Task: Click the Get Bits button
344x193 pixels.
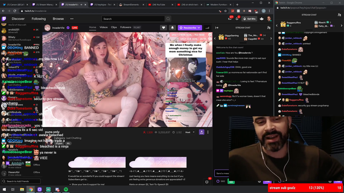Action: click(249, 19)
